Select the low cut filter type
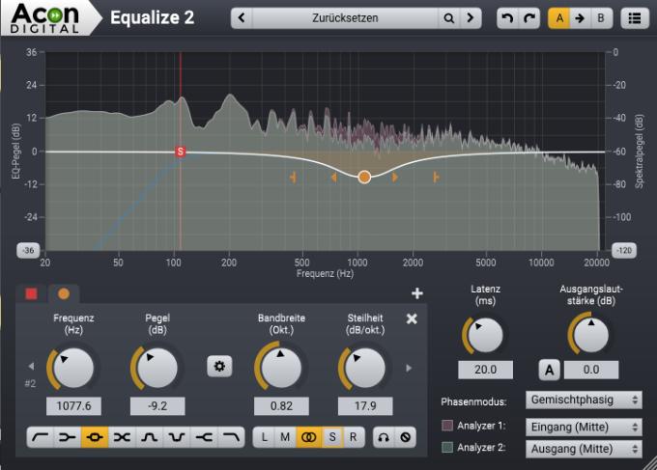Image resolution: width=657 pixels, height=470 pixels. 41,437
